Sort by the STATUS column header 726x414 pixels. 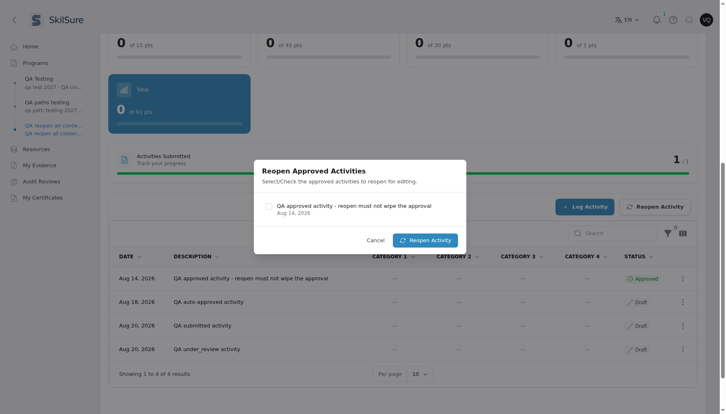pos(639,257)
